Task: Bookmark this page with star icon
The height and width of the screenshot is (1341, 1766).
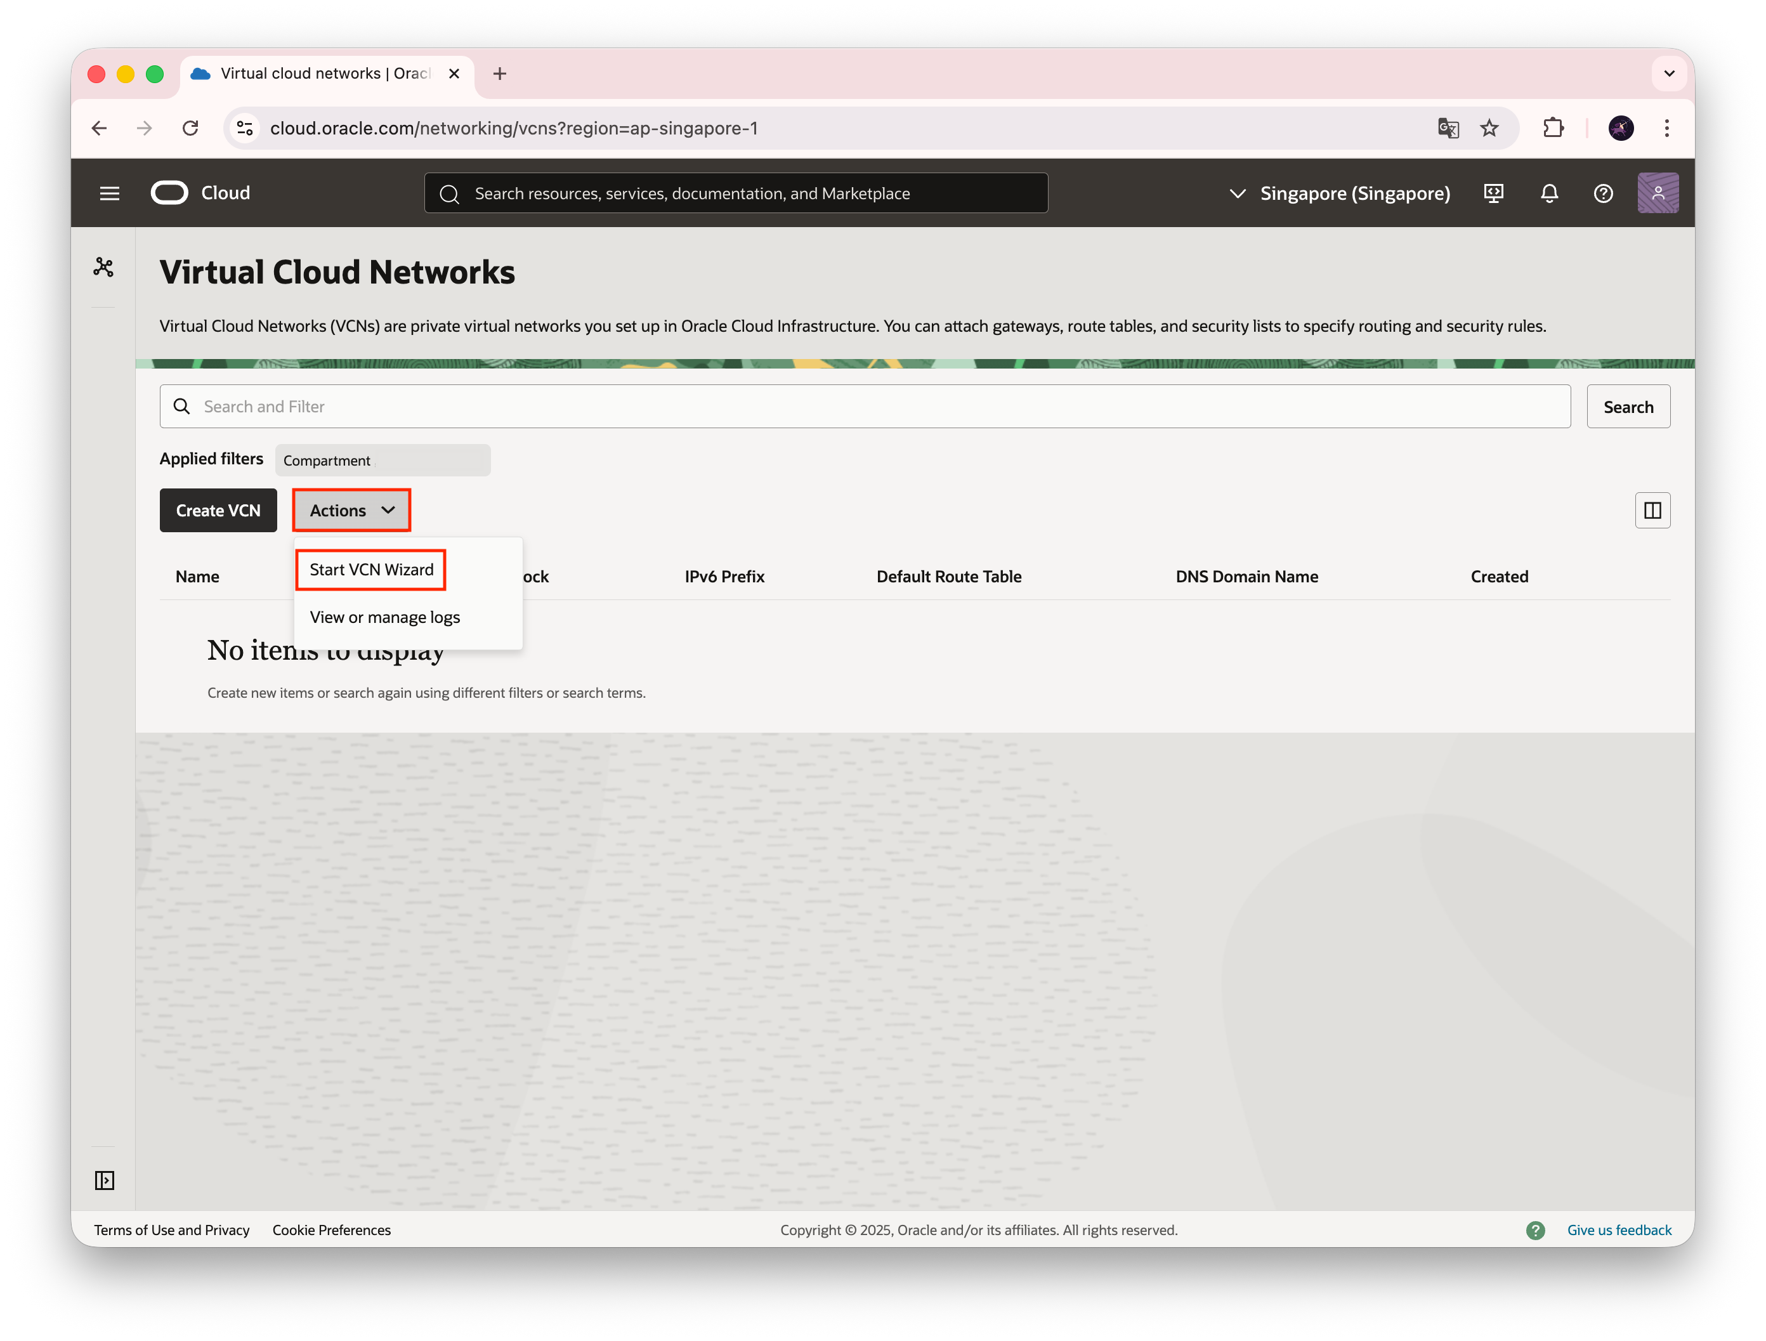Action: click(x=1489, y=129)
